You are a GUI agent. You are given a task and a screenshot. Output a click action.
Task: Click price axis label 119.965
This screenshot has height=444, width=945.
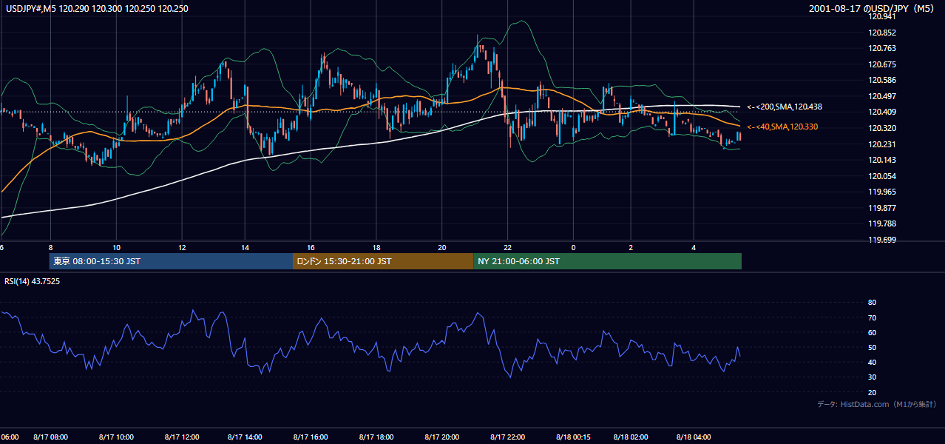point(884,192)
